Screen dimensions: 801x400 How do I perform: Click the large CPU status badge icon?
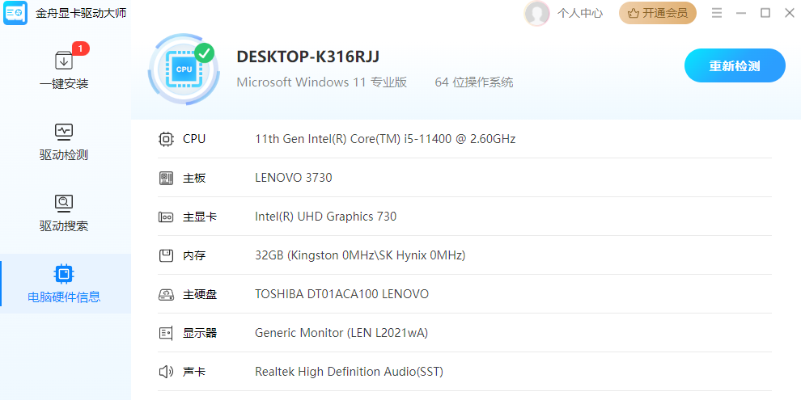click(184, 69)
